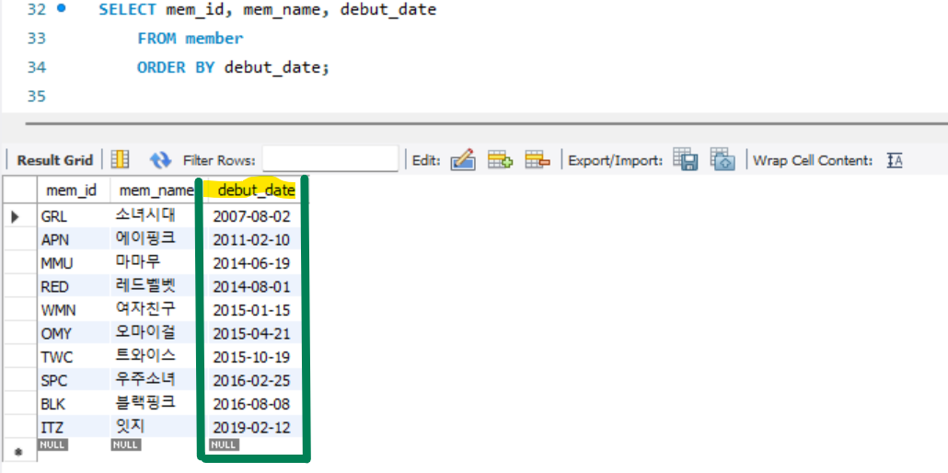Click the Filter Rows input field

(x=330, y=160)
